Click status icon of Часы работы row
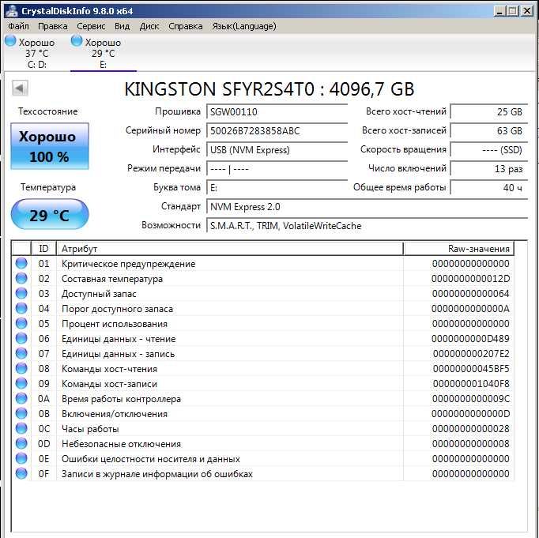Screen dimensions: 539x538 coord(21,429)
